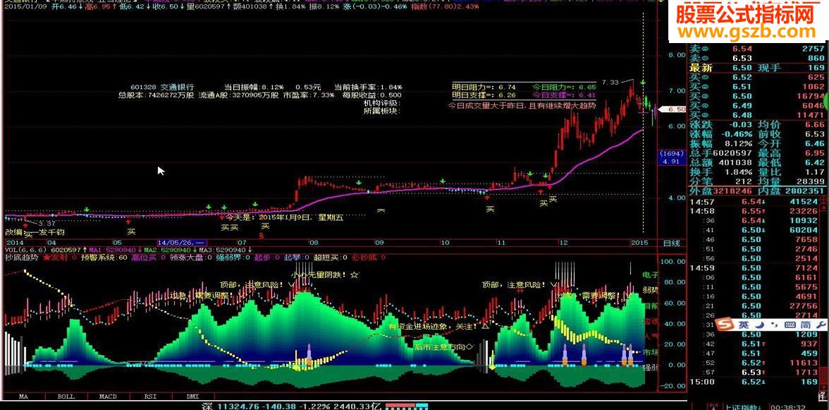829x410 pixels.
Task: Toggle the 英 English input mode icon
Action: click(743, 325)
